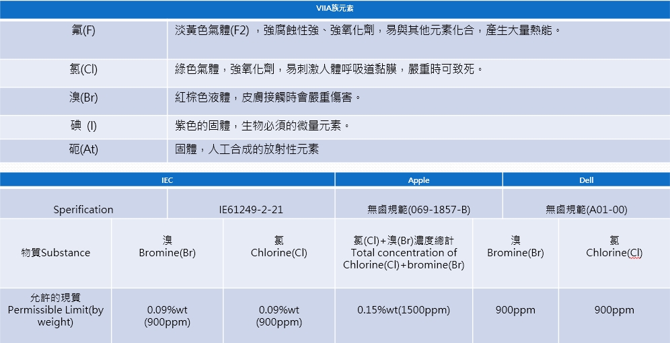
Task: Click the bromine description starting with 紅棕色液體
Action: point(268,98)
